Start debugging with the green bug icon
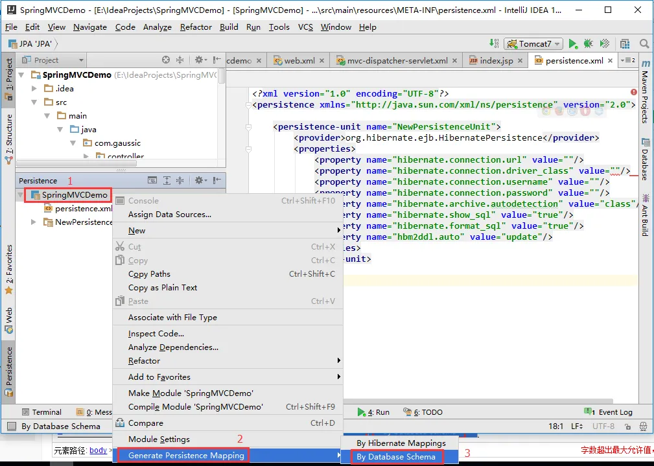 point(588,44)
